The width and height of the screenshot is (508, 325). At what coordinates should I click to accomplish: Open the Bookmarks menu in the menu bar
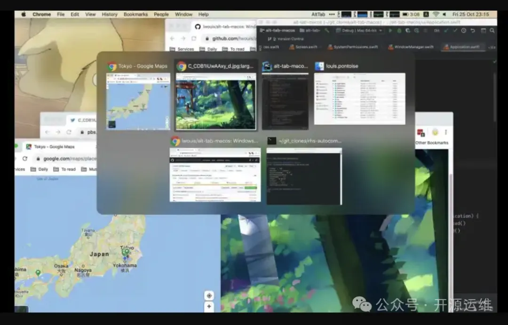pos(135,15)
